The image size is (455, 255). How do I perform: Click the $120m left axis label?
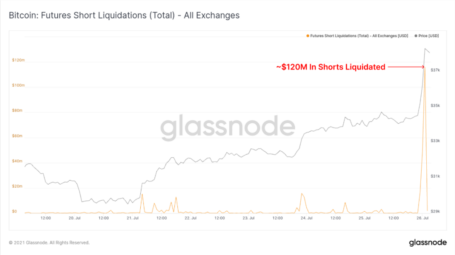[x=18, y=60]
